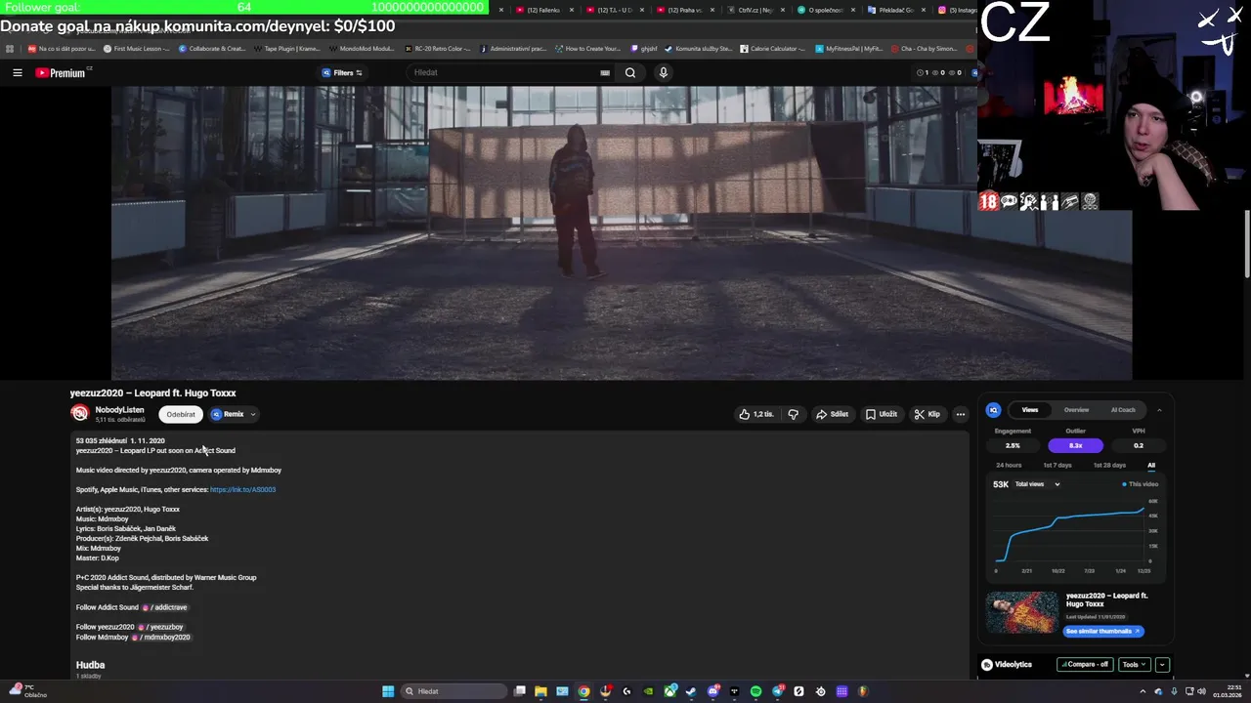Open the NobodyListen channel avatar
The width and height of the screenshot is (1251, 703).
point(79,414)
